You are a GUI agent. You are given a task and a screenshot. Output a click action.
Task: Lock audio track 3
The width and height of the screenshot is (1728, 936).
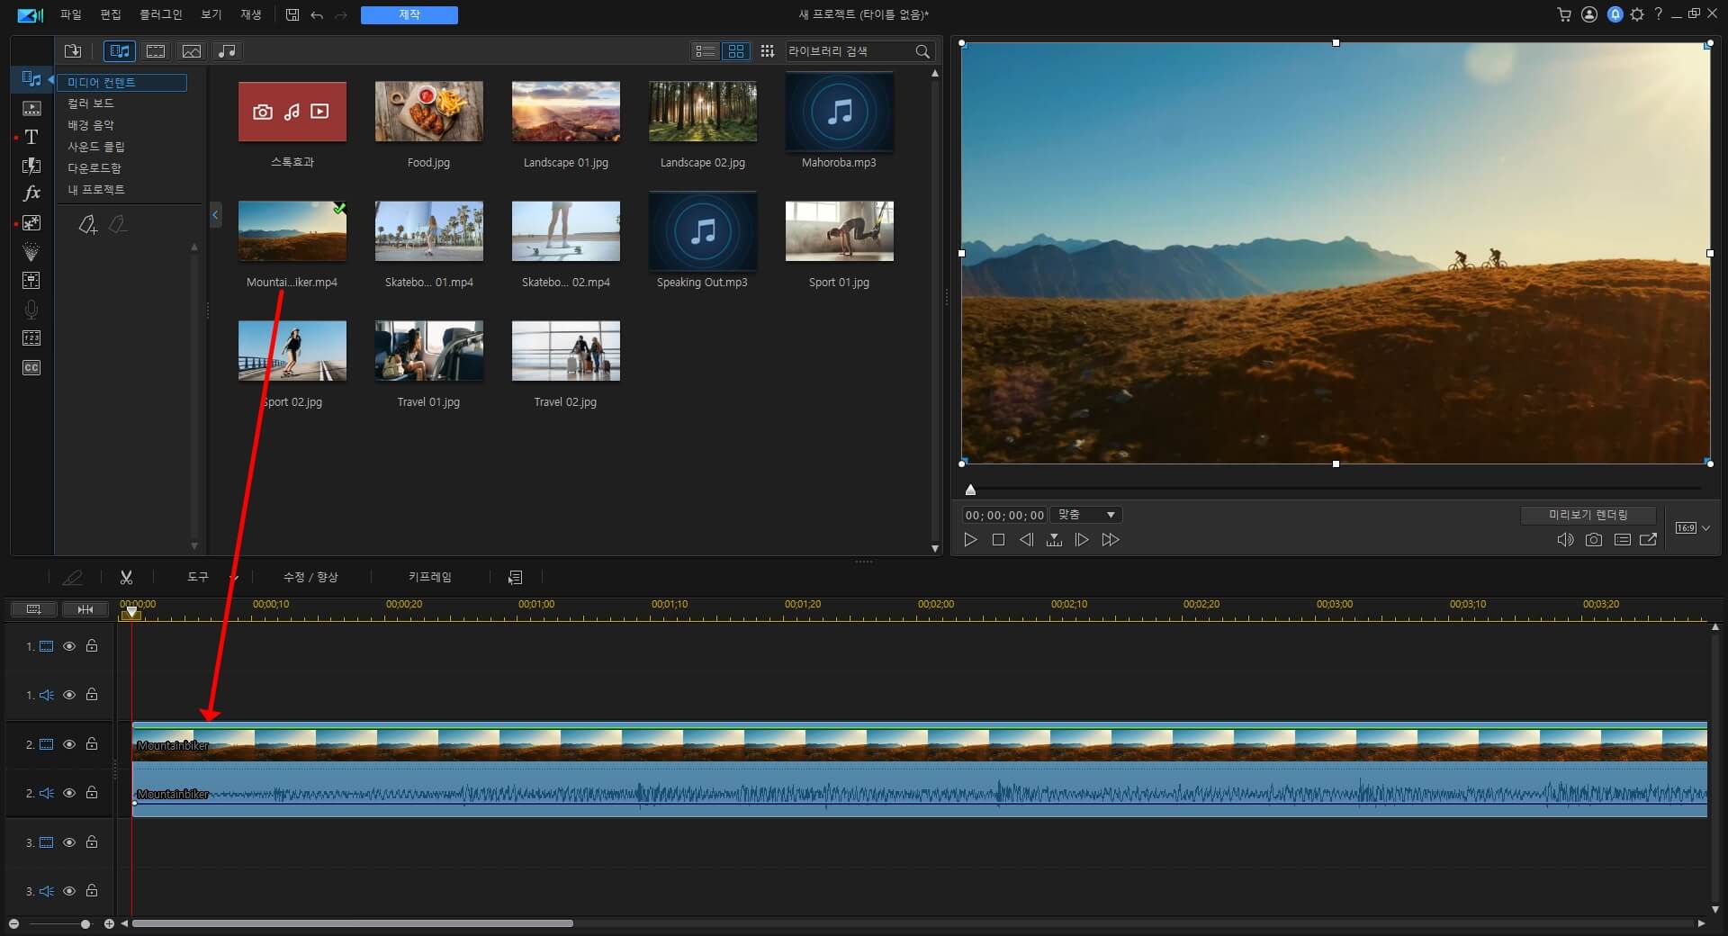(92, 890)
